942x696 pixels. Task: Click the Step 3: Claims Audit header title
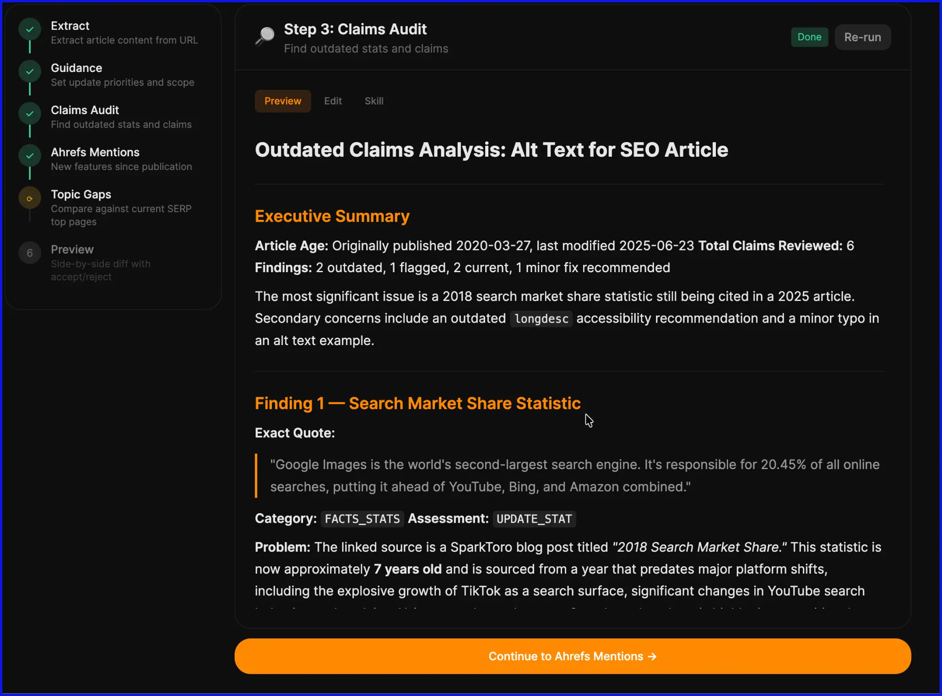[x=355, y=29]
